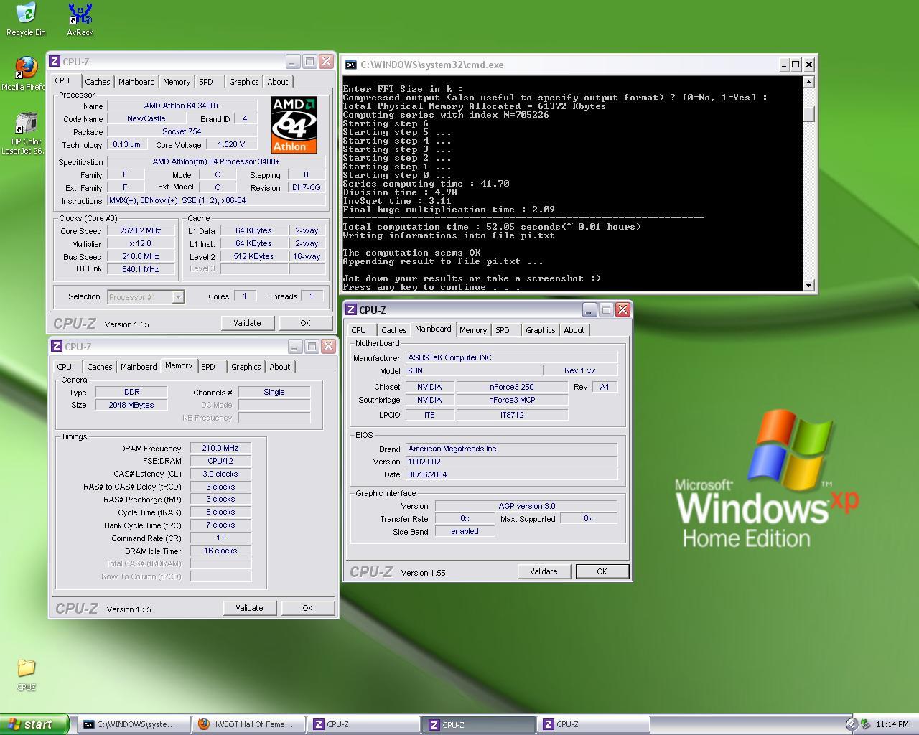
Task: Open the AvRack desktop icon
Action: (x=80, y=19)
